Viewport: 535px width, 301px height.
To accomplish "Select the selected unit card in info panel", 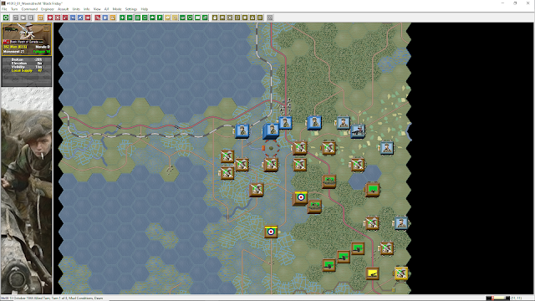I will tap(27, 39).
